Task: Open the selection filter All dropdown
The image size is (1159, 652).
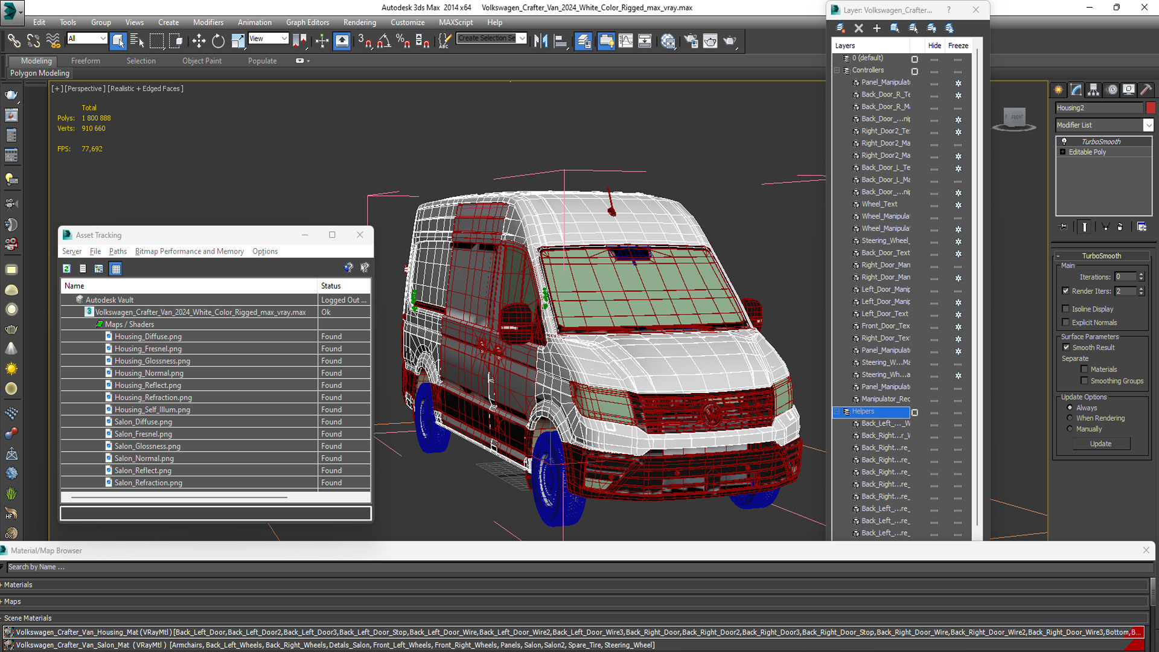Action: [x=103, y=39]
